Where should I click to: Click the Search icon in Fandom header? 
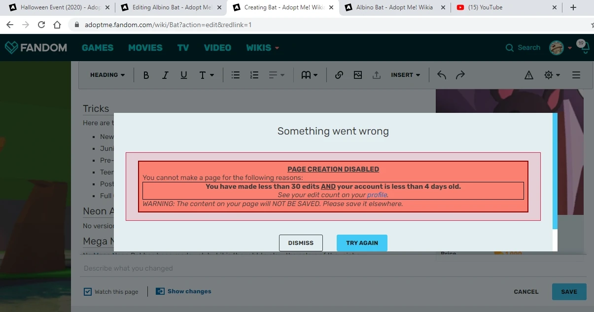coord(510,48)
